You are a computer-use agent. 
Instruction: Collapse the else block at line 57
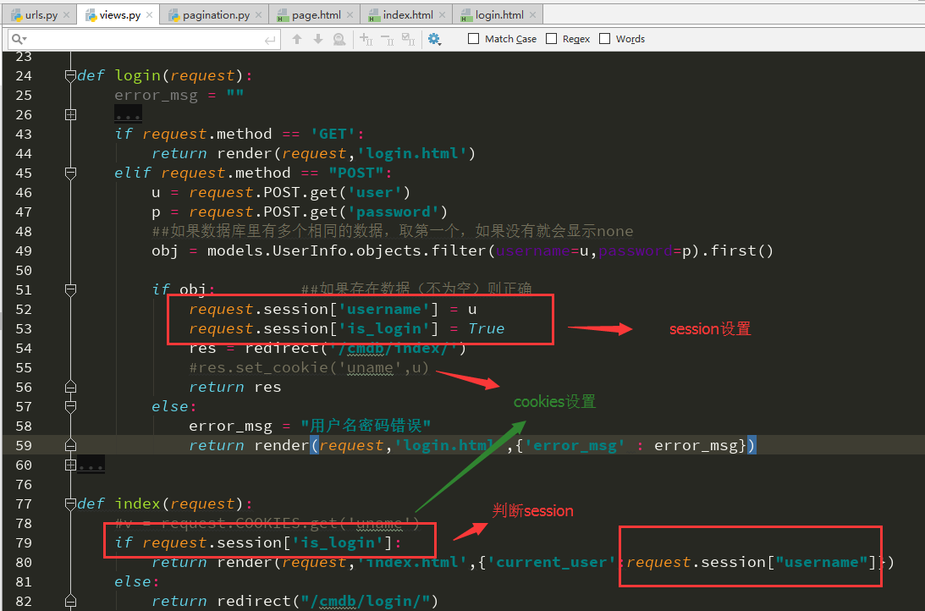click(70, 406)
